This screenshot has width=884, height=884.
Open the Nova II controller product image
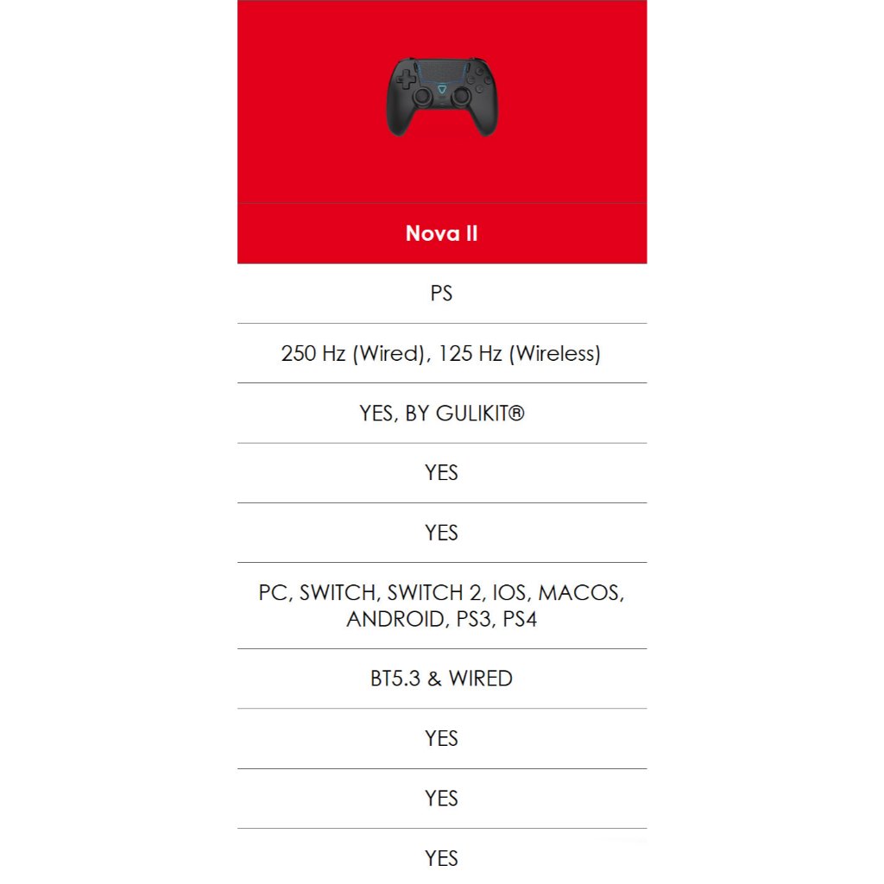click(441, 97)
